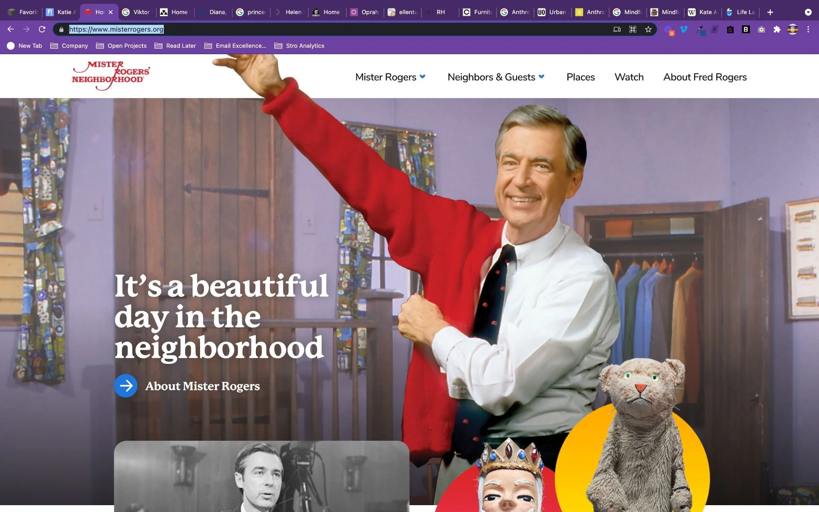Switch to the Oprah tab
Image resolution: width=819 pixels, height=512 pixels.
point(365,12)
